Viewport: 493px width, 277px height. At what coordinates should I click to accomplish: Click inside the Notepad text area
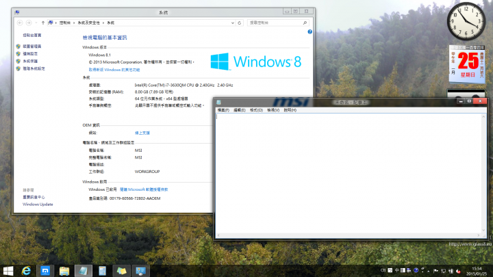[x=349, y=173]
